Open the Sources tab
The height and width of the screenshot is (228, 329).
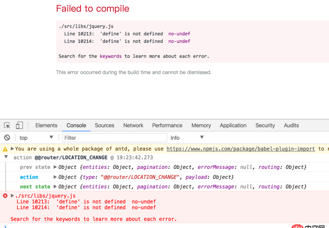104,126
